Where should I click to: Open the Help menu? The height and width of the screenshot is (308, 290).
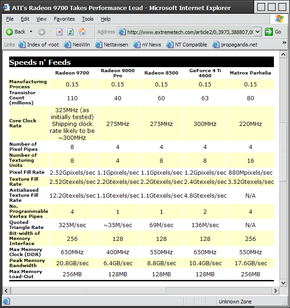tap(106, 19)
